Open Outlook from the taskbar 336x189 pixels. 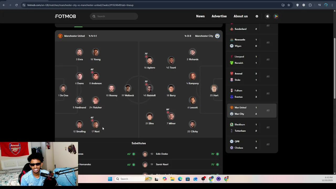(x=195, y=179)
